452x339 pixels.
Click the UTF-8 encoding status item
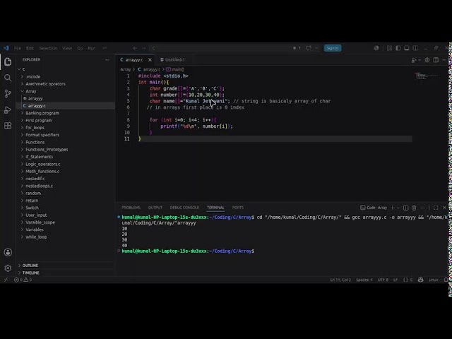pos(383,280)
